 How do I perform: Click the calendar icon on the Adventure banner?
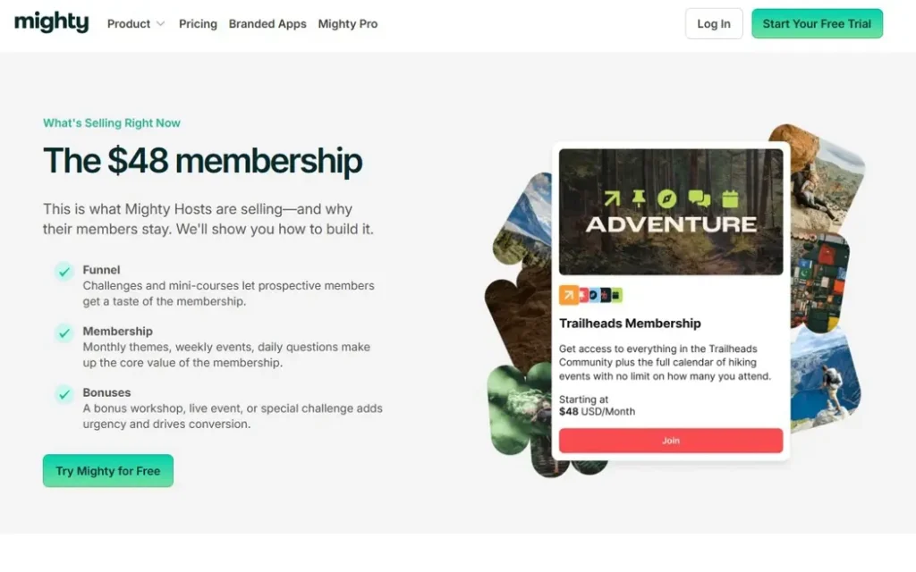click(x=730, y=198)
